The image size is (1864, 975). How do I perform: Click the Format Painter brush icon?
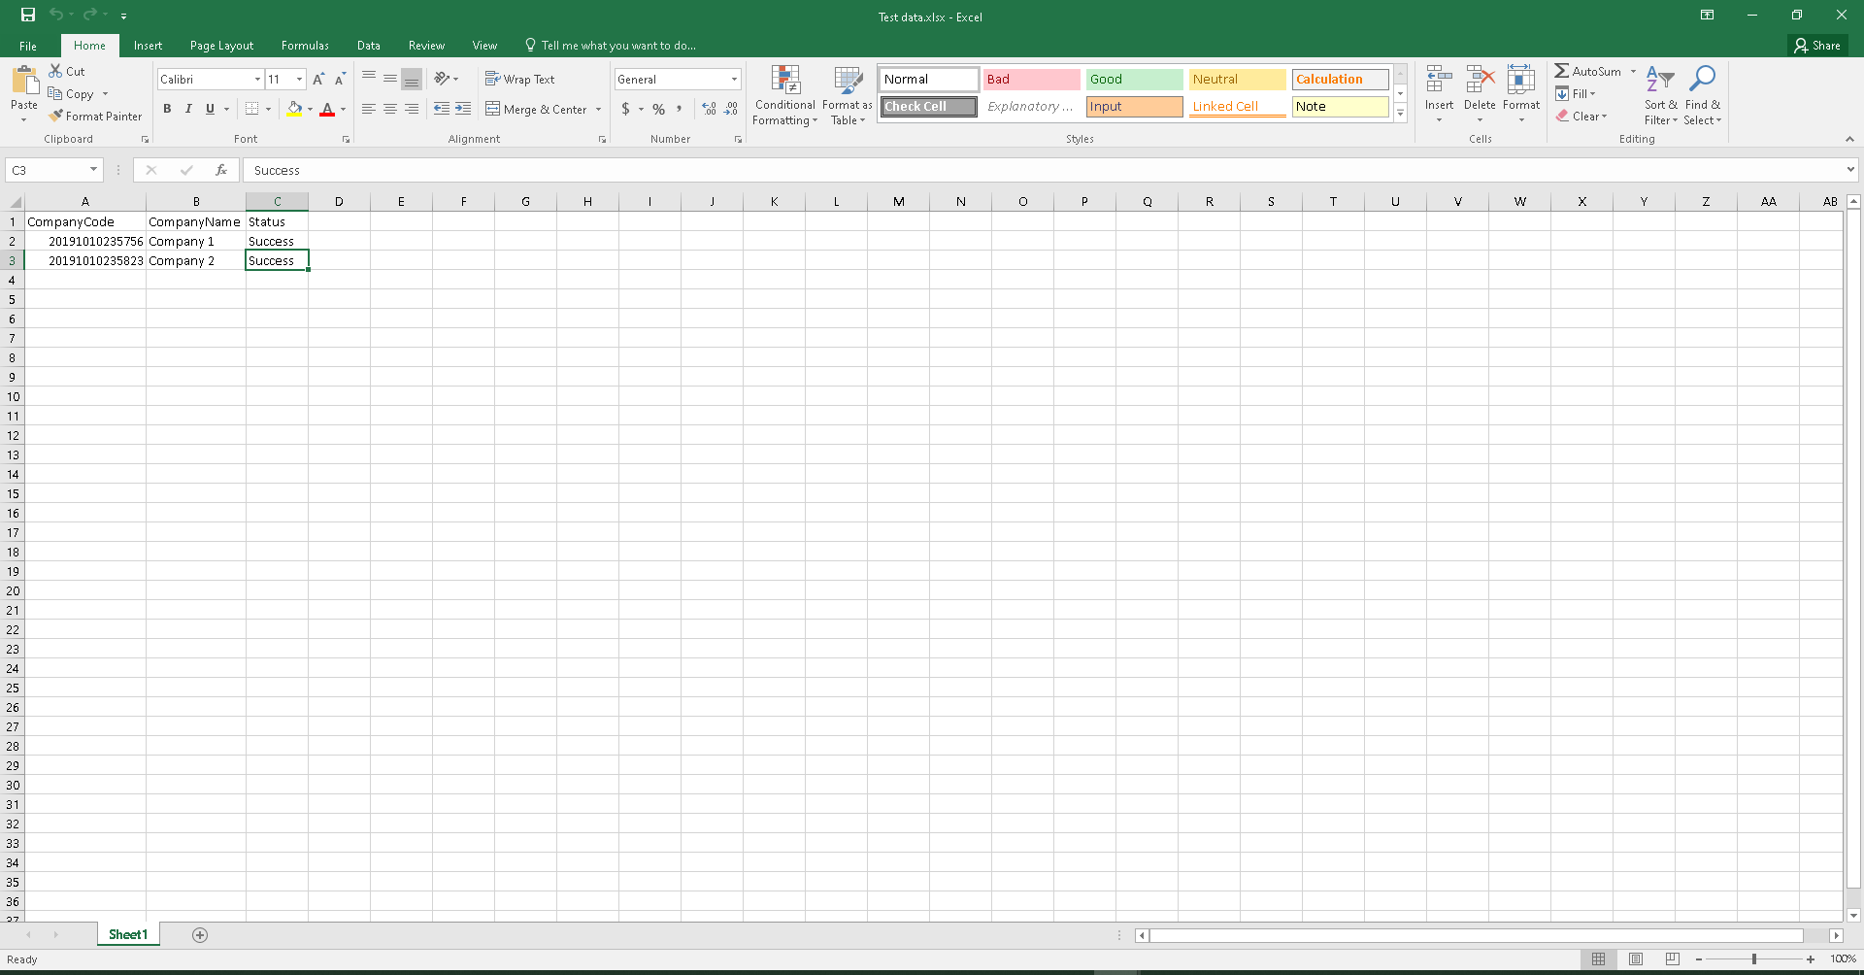[56, 116]
